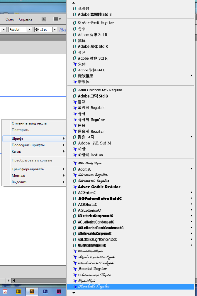Viewport: 197px width, 296px height.
Task: Activate Adobe Illustrator taskbar button
Action: point(32,292)
